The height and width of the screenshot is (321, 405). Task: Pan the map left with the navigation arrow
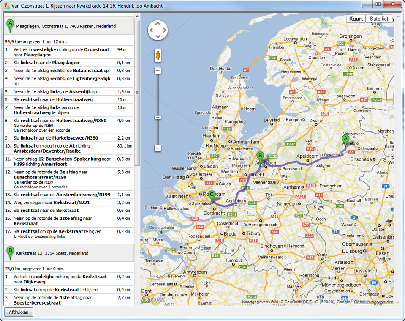(x=151, y=30)
